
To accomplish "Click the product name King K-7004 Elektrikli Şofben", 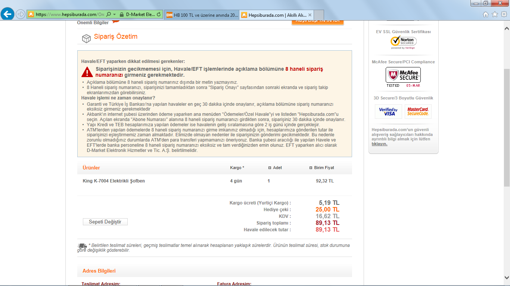I will (x=114, y=181).
